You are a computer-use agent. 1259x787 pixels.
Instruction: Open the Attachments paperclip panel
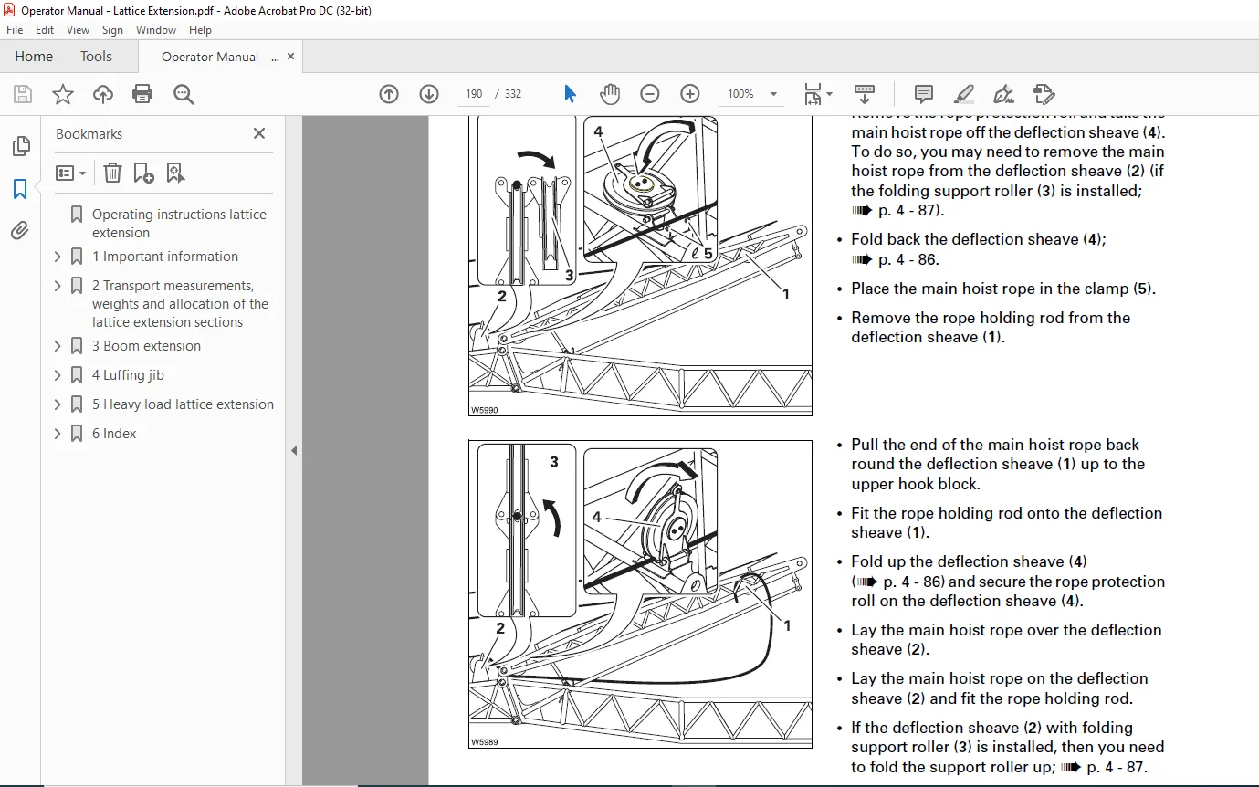point(20,231)
